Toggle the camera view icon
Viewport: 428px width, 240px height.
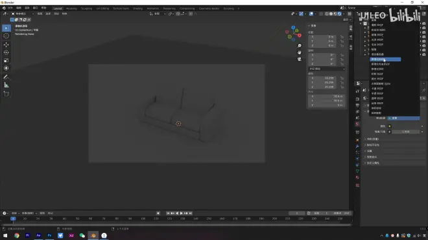click(x=300, y=59)
